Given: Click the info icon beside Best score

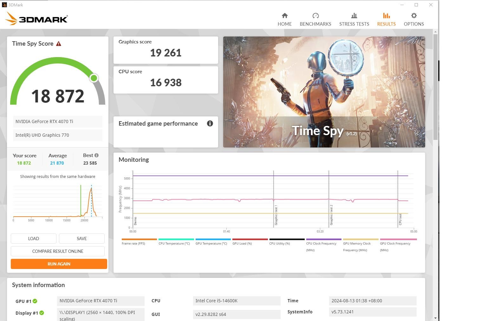Looking at the screenshot, I should [96, 155].
